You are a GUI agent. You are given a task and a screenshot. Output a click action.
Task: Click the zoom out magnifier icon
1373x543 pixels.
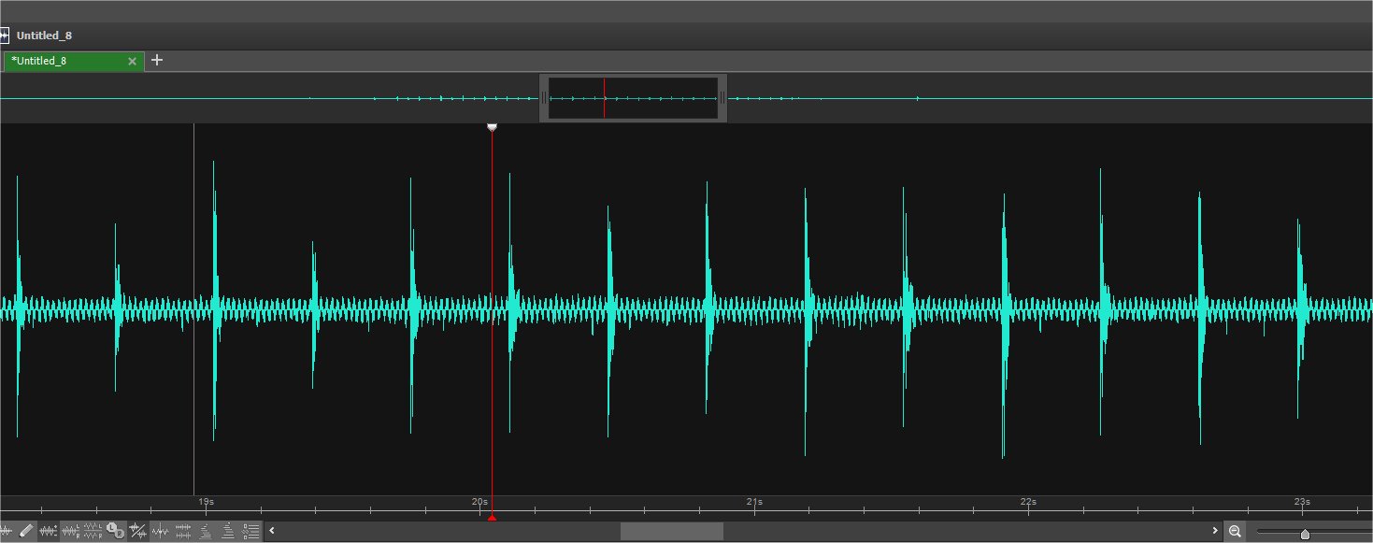1235,531
